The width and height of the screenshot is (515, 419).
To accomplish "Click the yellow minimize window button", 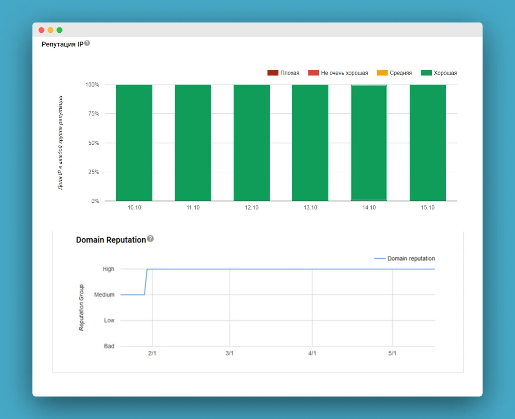I will (50, 30).
